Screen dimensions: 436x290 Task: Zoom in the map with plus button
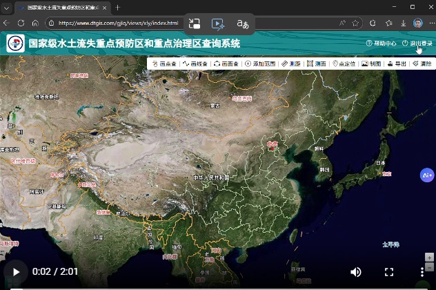429,257
